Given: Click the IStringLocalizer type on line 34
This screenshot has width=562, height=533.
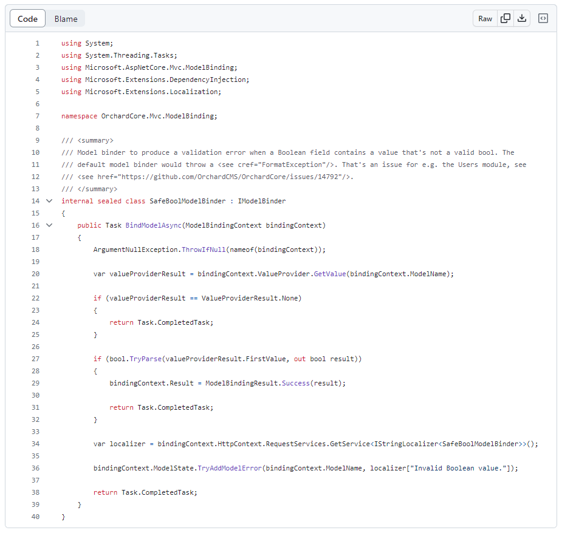Looking at the screenshot, I should pos(406,444).
